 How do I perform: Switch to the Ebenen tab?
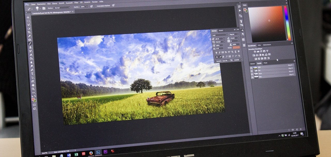coord(252,63)
